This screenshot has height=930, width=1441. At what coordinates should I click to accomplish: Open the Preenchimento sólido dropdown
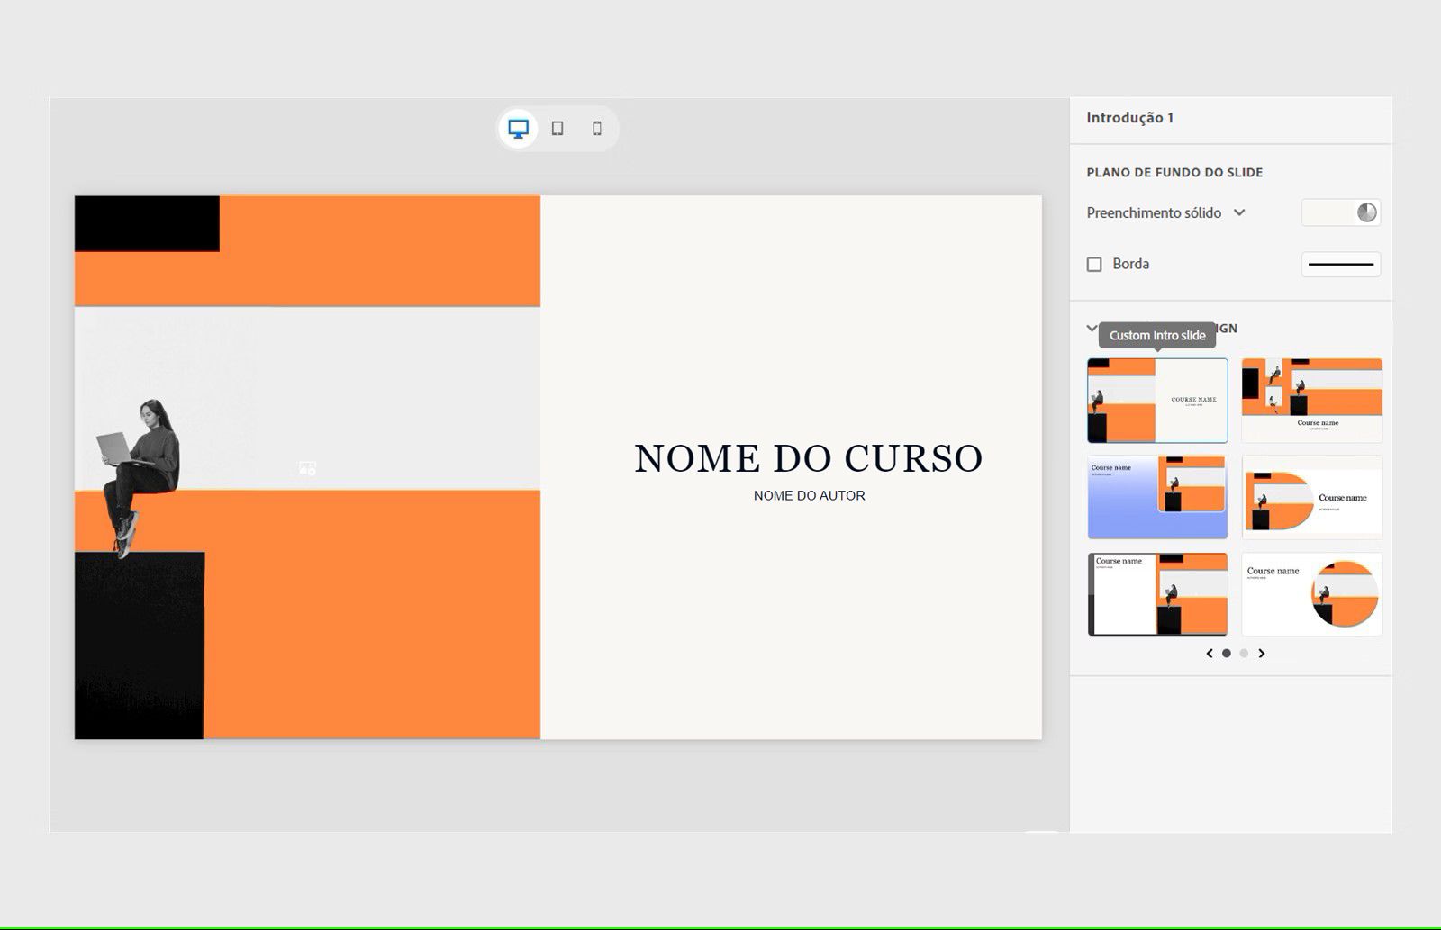click(1155, 212)
